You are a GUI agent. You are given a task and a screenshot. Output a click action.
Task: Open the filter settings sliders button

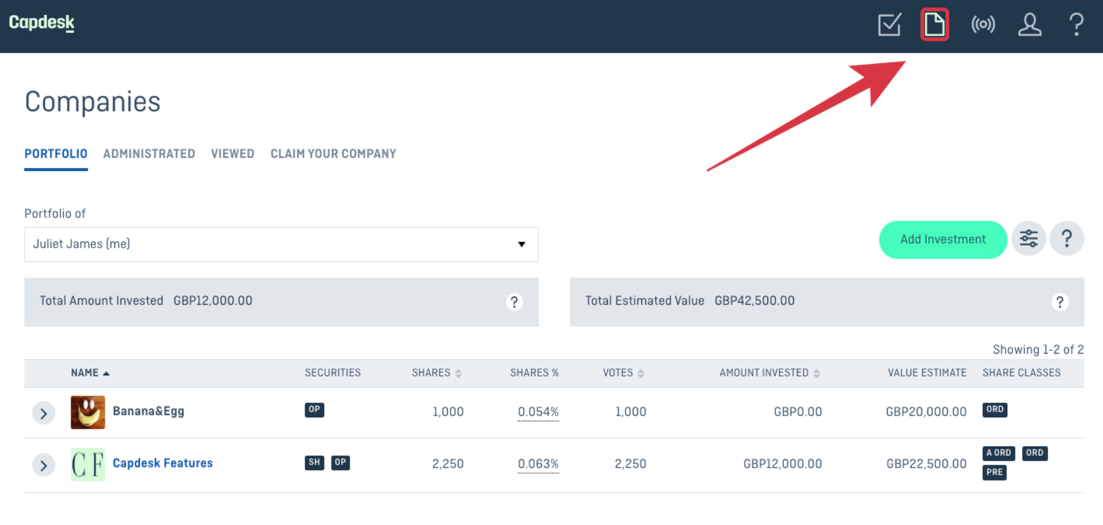pos(1028,239)
